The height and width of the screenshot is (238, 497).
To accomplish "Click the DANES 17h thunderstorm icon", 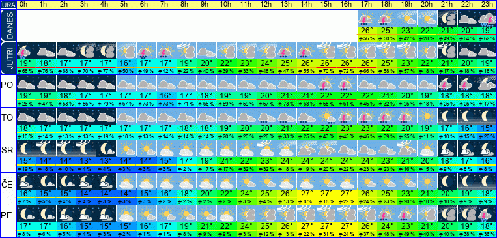I will tap(367, 19).
